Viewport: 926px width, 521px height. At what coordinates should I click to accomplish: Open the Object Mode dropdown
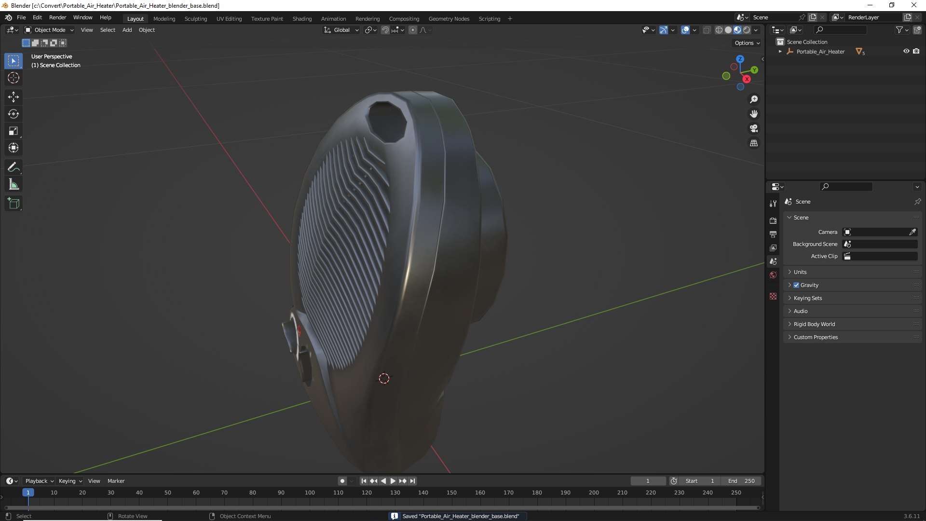coord(49,30)
